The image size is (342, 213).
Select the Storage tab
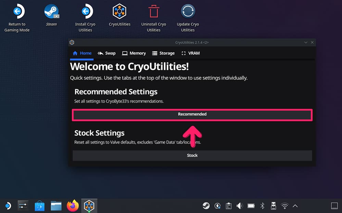163,53
